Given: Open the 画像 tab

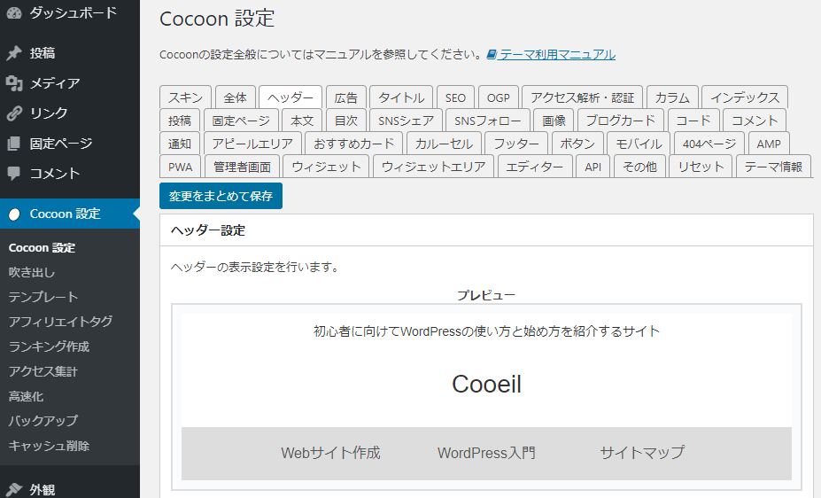Looking at the screenshot, I should tap(554, 121).
